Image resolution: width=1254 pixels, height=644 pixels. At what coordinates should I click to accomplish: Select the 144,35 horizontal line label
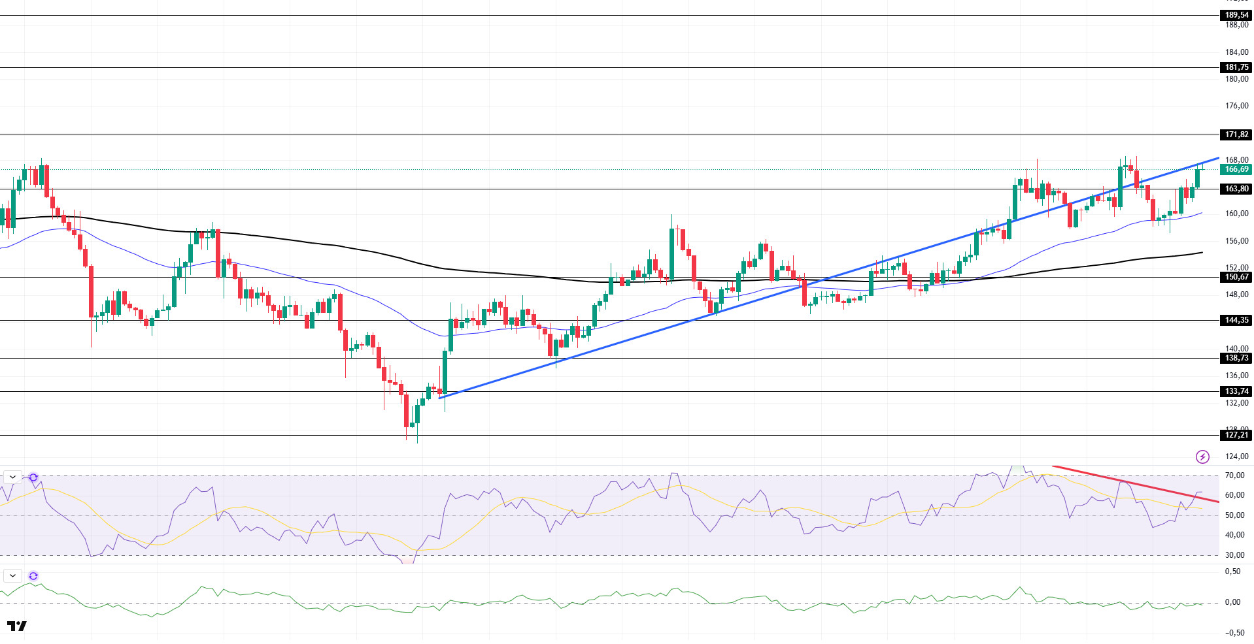[x=1236, y=320]
